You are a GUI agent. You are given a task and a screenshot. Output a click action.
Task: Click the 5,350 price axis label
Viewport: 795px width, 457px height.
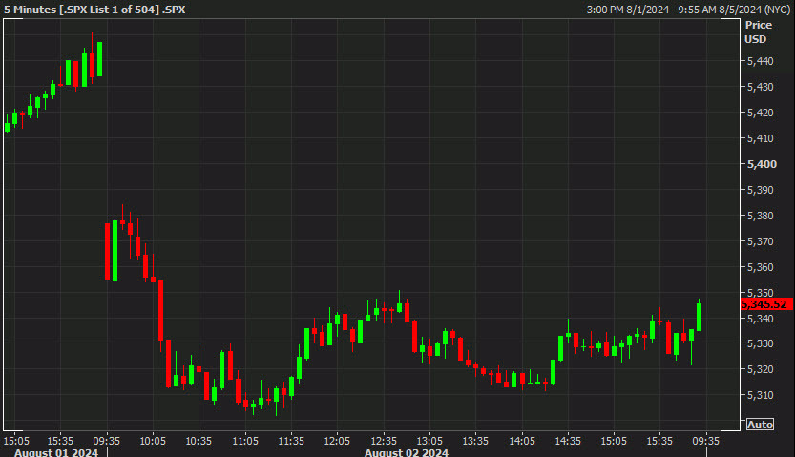tap(760, 293)
